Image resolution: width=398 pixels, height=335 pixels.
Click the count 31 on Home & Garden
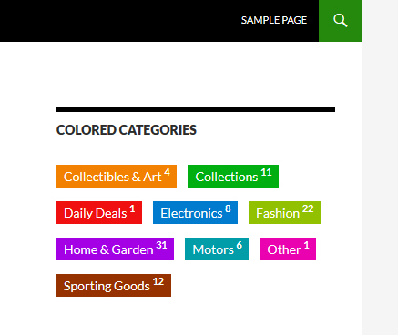pyautogui.click(x=161, y=245)
